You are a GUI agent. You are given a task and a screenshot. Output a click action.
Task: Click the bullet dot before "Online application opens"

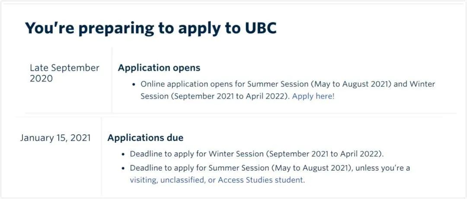point(134,85)
